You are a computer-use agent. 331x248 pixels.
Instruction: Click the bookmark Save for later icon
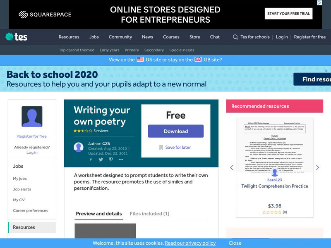[161, 148]
